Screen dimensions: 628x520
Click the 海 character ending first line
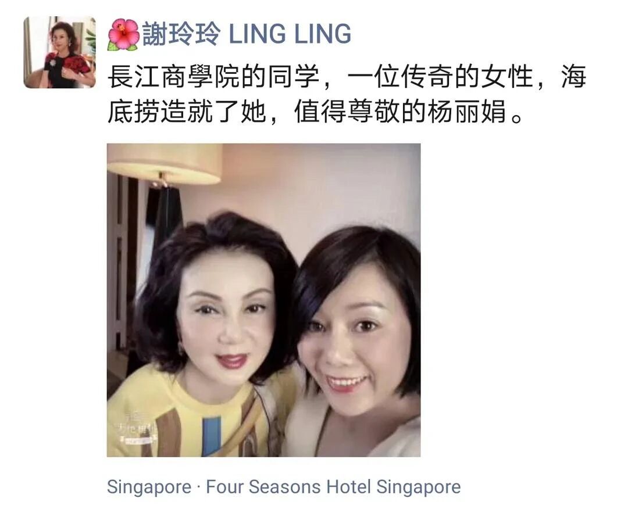pos(573,76)
